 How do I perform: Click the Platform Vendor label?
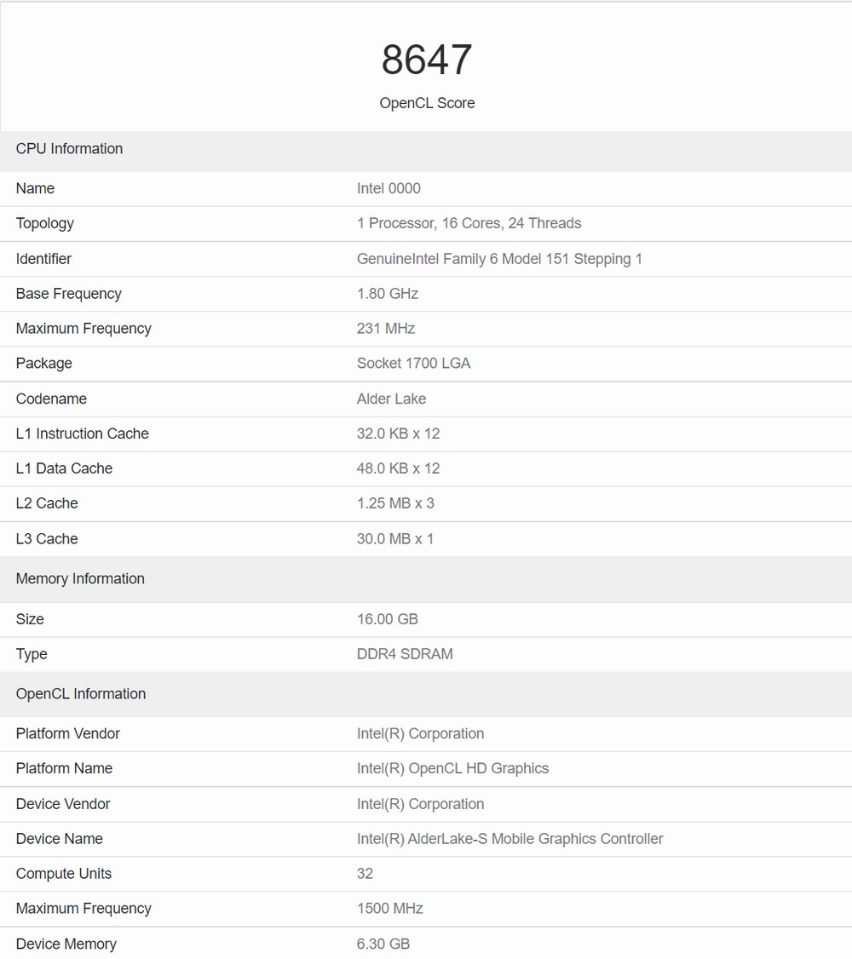click(68, 733)
